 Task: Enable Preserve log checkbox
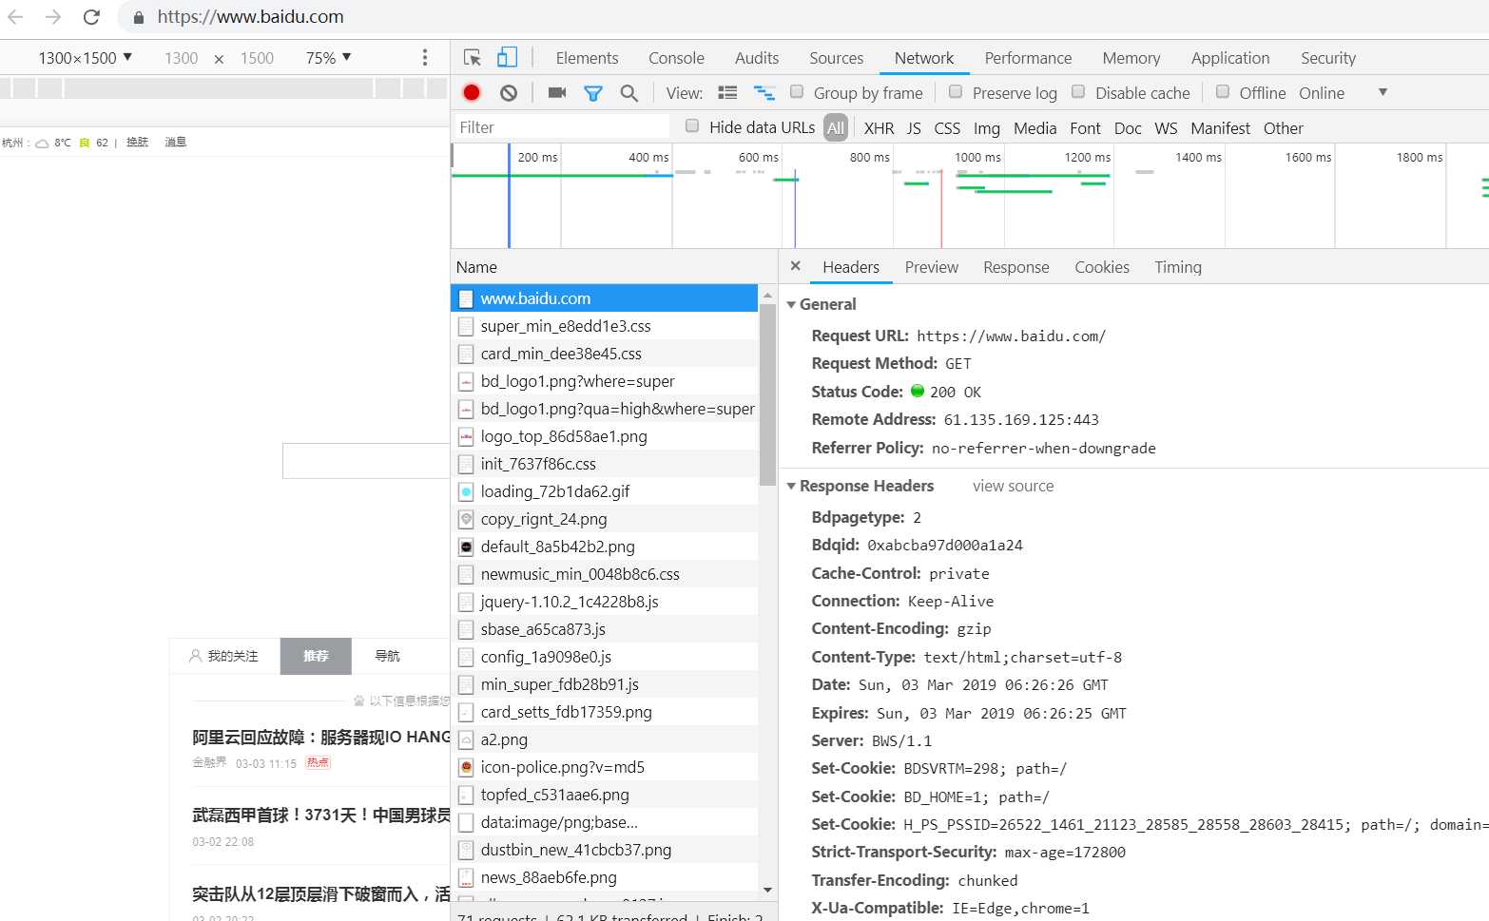click(x=956, y=91)
